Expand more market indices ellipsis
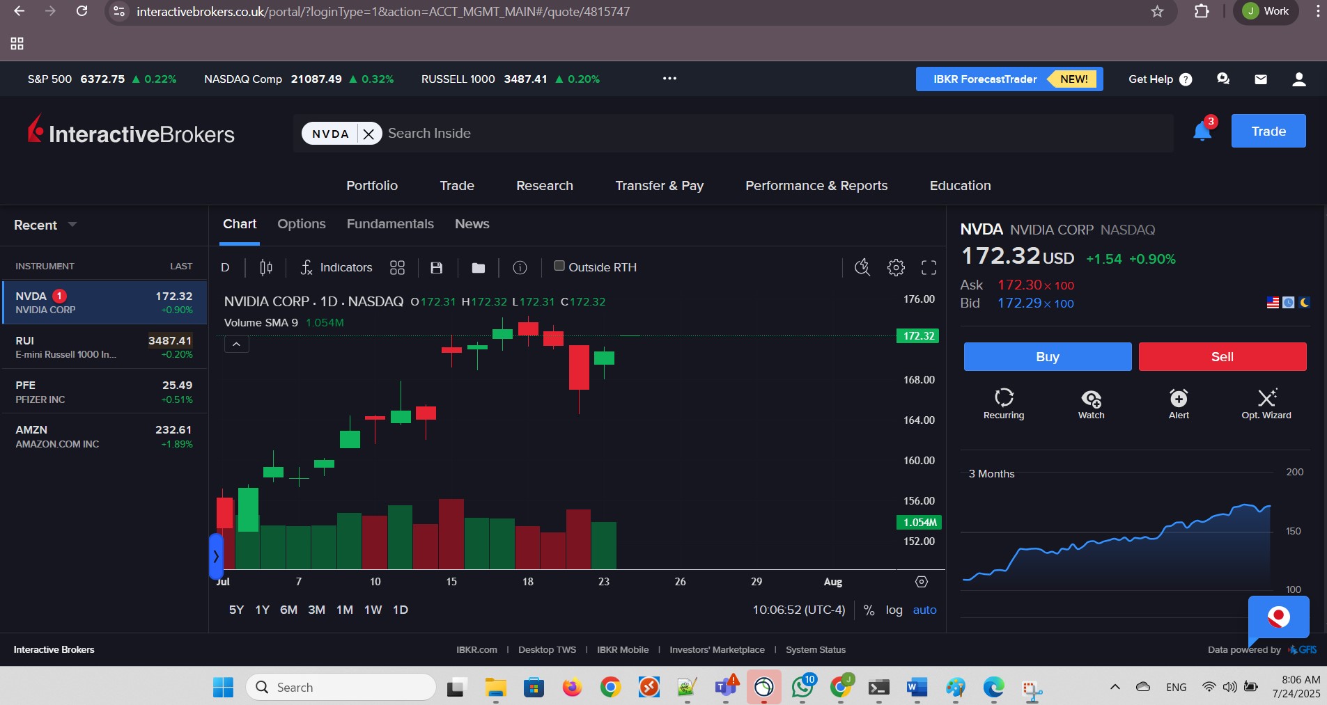 pos(669,79)
